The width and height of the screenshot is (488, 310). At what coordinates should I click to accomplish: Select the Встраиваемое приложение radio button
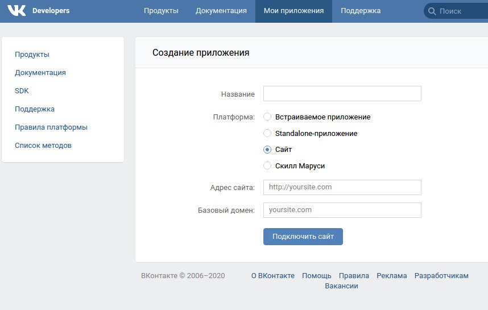coord(267,117)
